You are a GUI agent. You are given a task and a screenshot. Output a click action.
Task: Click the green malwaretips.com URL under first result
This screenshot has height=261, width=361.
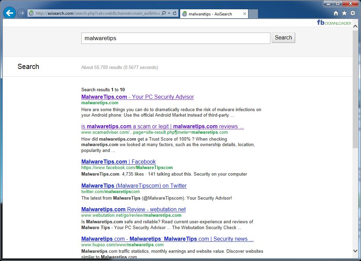pos(100,103)
